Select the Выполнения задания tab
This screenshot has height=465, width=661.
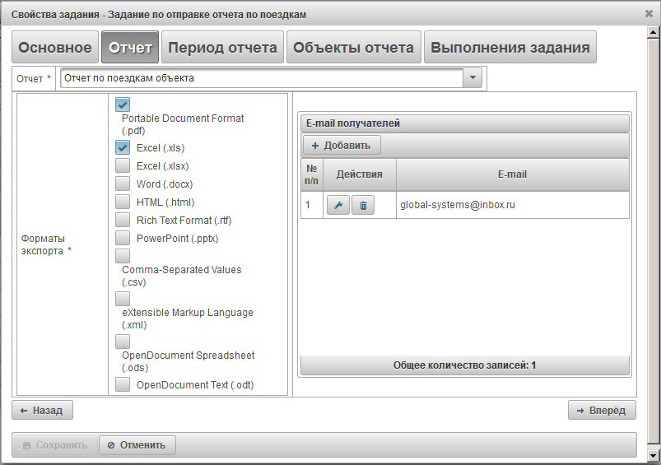510,48
